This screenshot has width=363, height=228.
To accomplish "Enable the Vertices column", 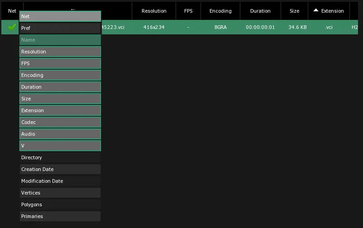I will [60, 193].
